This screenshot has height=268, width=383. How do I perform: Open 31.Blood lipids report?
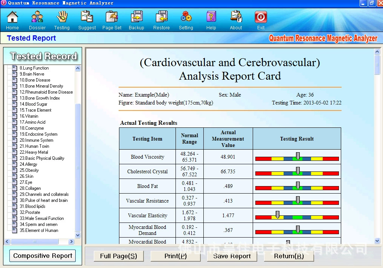tap(32, 206)
